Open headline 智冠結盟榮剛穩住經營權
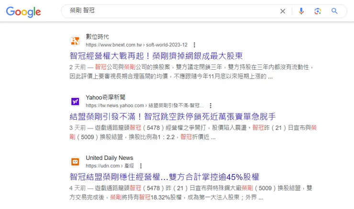 point(165,177)
